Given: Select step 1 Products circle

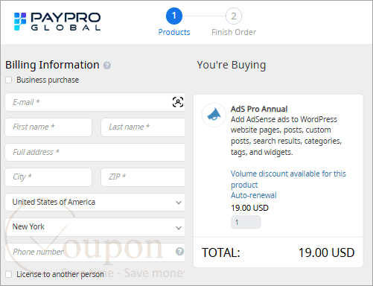Looking at the screenshot, I should coord(174,16).
